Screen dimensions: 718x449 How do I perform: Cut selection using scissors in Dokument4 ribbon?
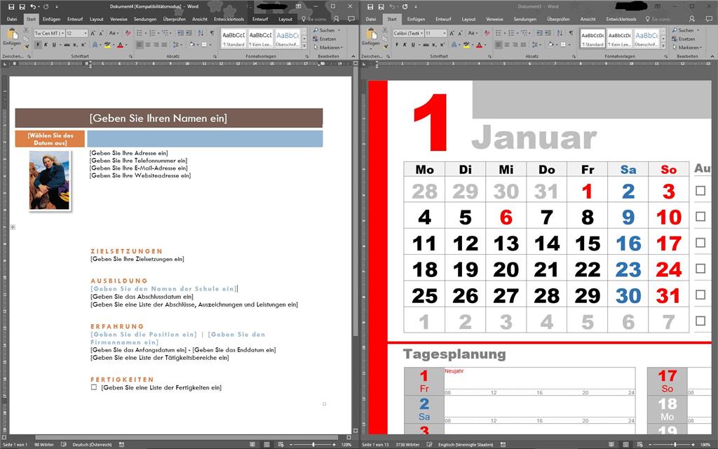coord(26,30)
